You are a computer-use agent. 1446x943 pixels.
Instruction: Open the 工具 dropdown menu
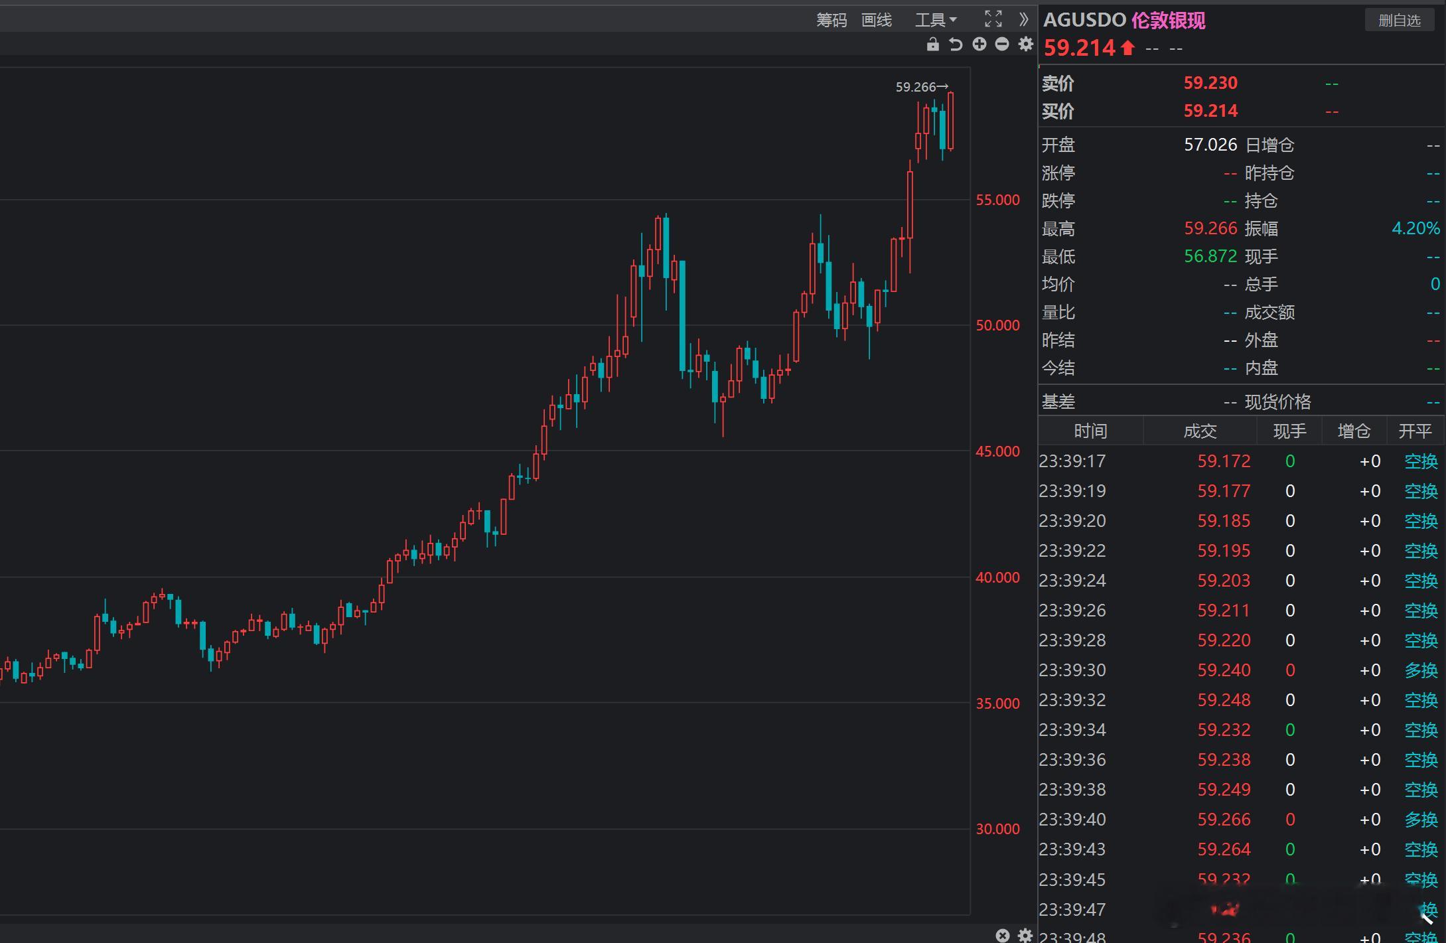935,20
